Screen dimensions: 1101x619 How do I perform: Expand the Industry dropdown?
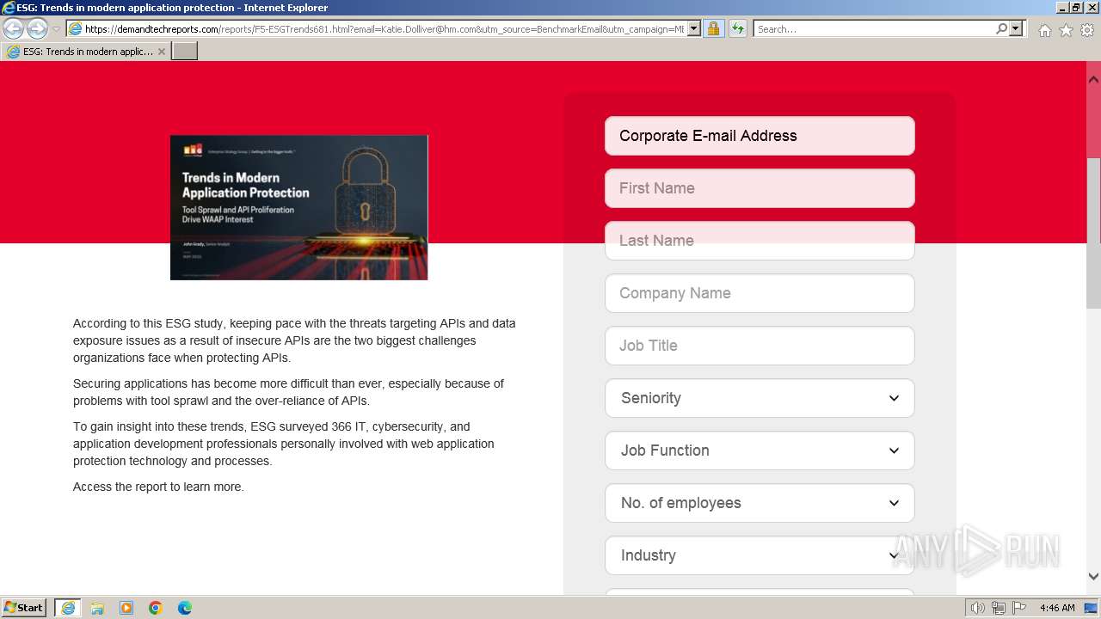(760, 555)
